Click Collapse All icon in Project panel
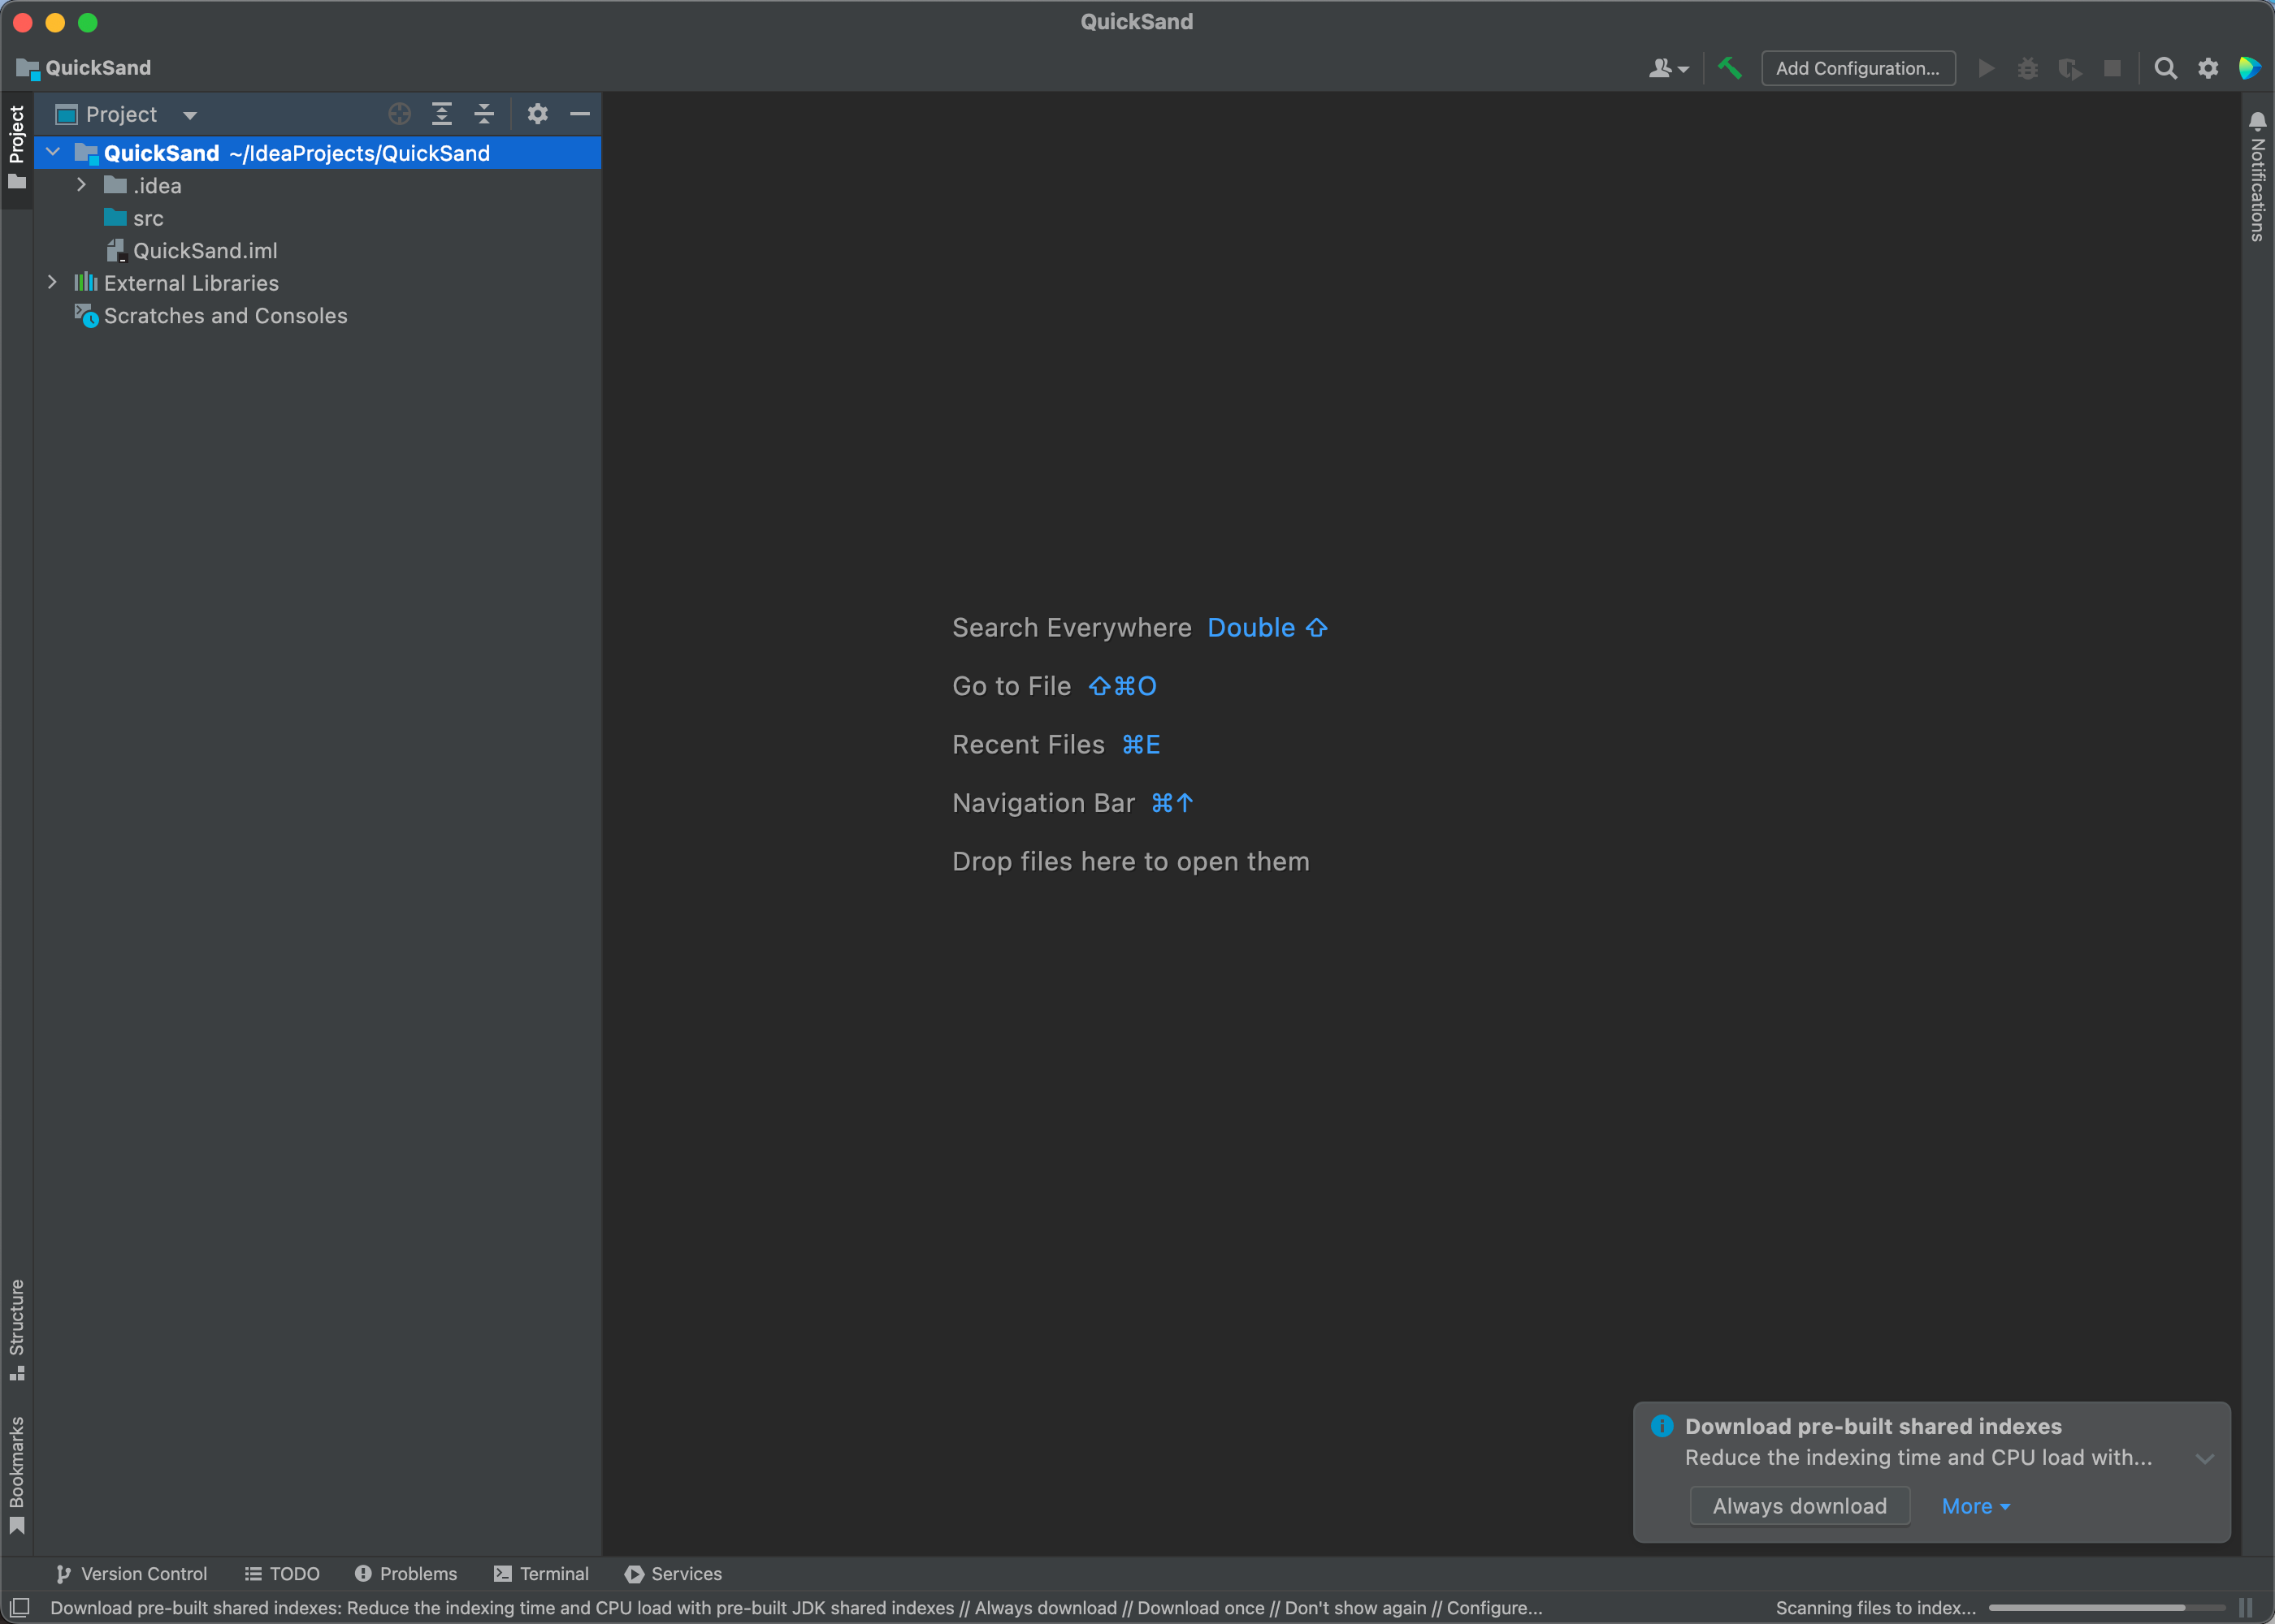Screen dimensions: 2275x1624 [x=484, y=114]
